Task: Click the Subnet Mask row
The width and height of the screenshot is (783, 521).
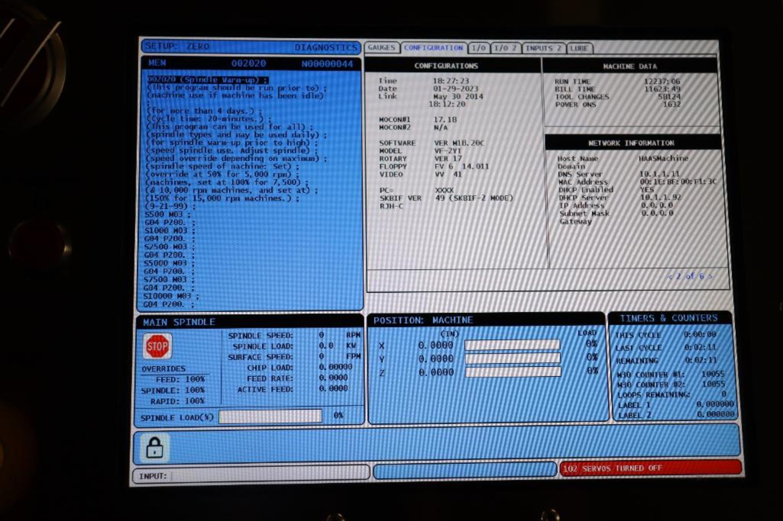Action: [x=616, y=213]
